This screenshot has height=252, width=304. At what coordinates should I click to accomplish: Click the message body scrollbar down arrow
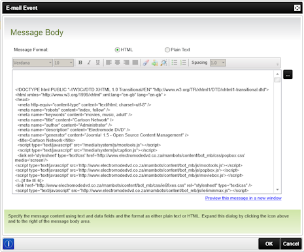click(x=277, y=189)
